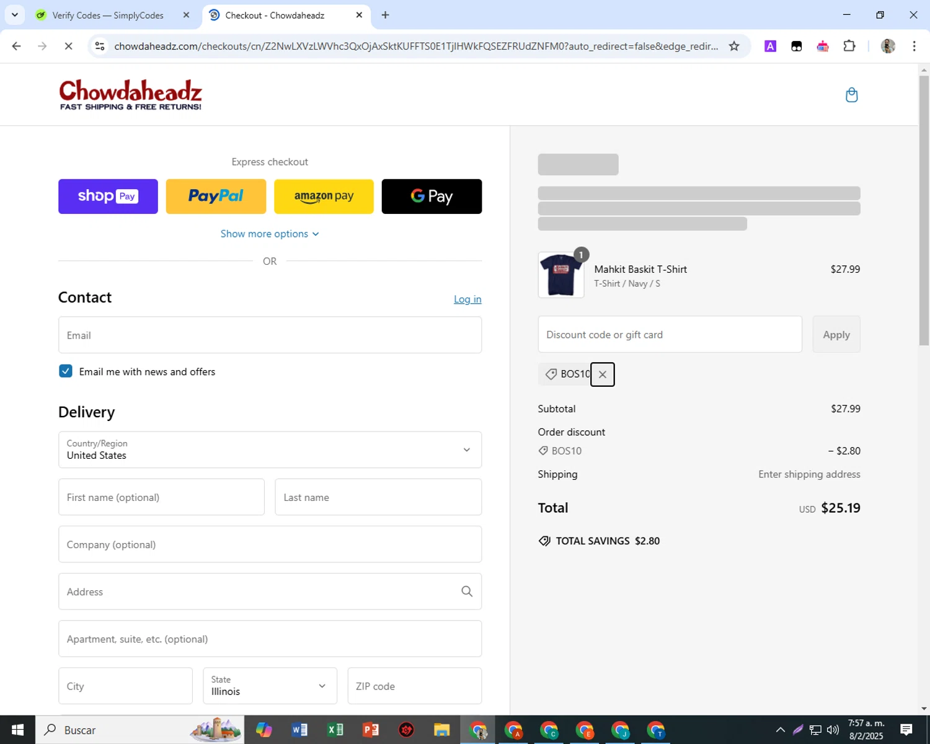
Task: Open the Copilot taskbar icon
Action: pyautogui.click(x=264, y=730)
